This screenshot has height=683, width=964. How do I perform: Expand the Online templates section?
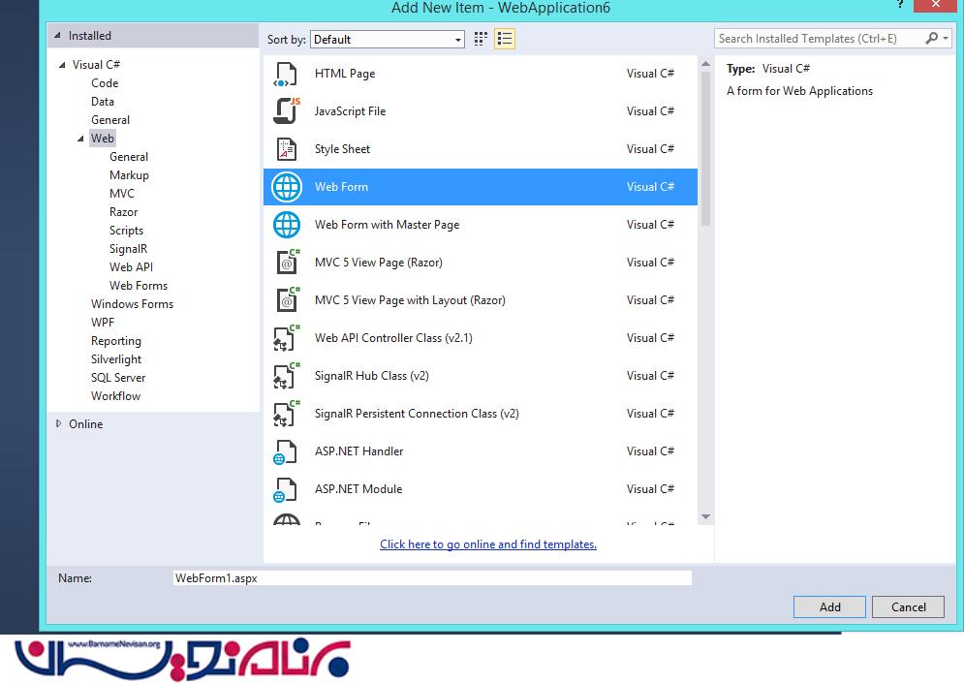point(59,423)
